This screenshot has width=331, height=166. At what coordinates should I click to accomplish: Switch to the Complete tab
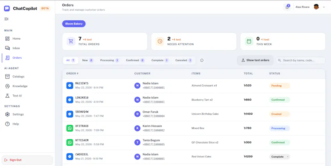160,60
